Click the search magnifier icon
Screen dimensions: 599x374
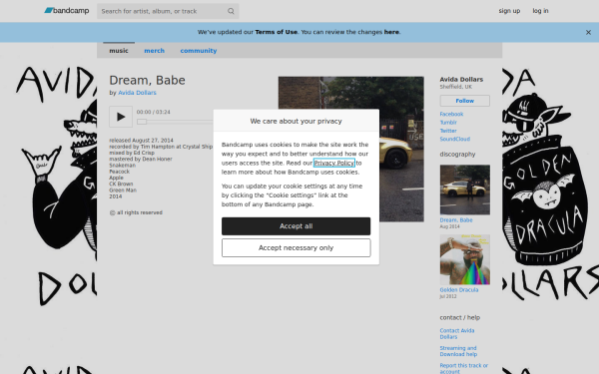(231, 11)
